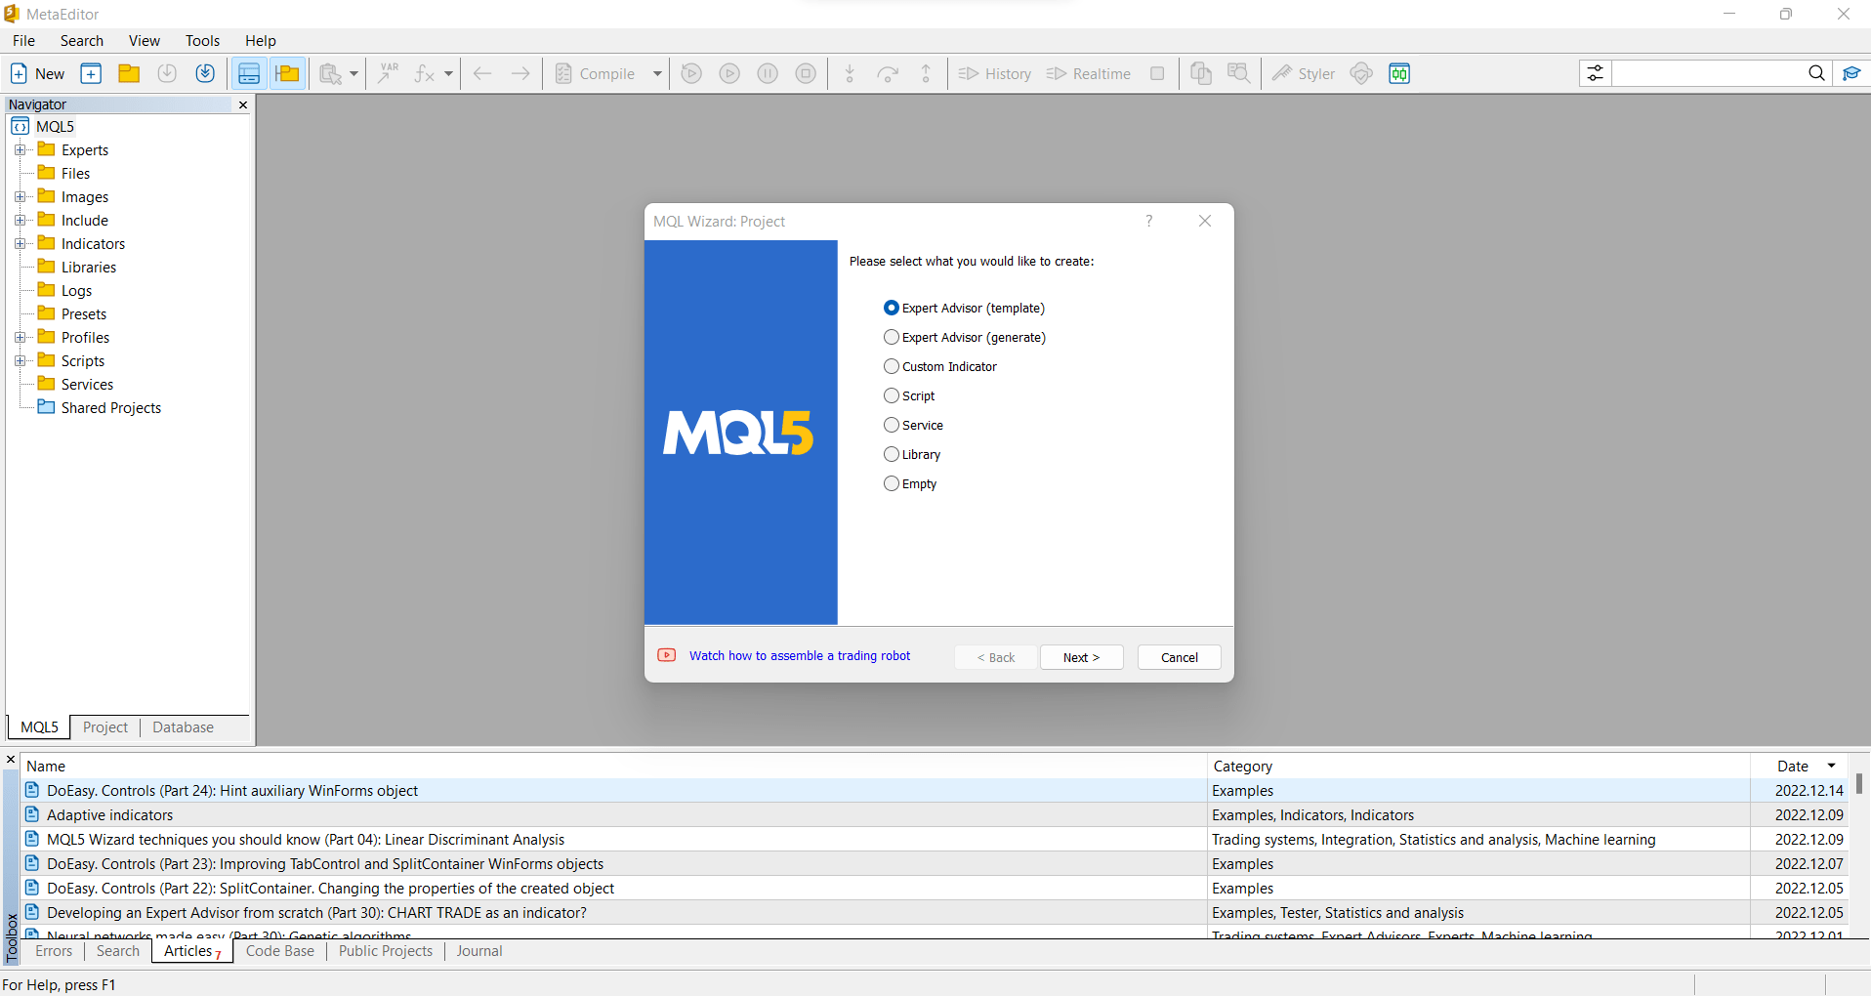The height and width of the screenshot is (996, 1871).
Task: Click the Step Over debug icon
Action: (888, 73)
